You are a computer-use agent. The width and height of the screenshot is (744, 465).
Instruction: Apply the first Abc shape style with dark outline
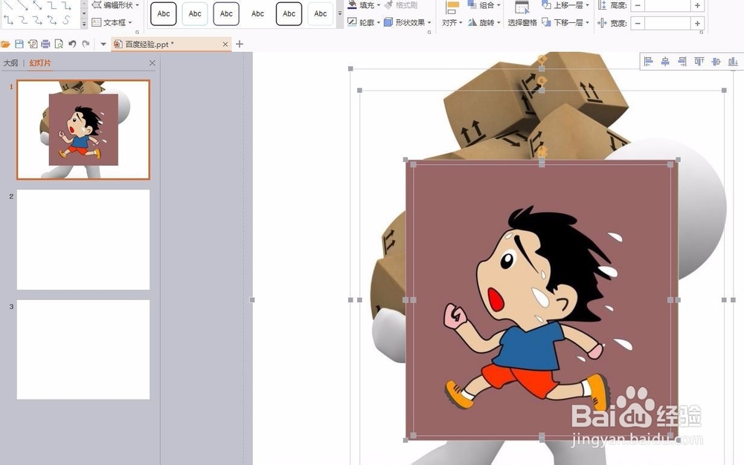click(x=164, y=13)
